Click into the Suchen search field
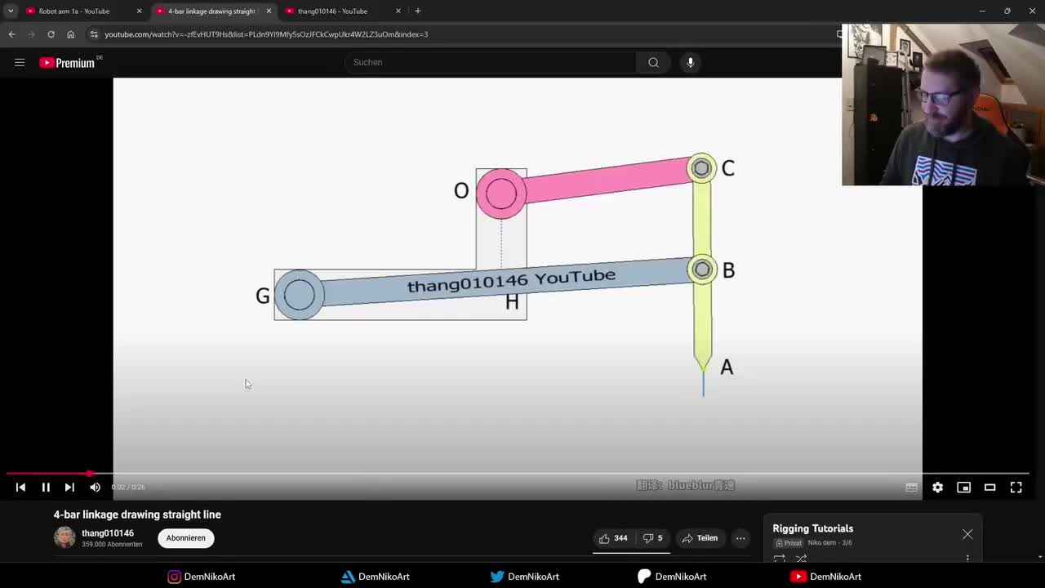1045x588 pixels. pyautogui.click(x=490, y=62)
